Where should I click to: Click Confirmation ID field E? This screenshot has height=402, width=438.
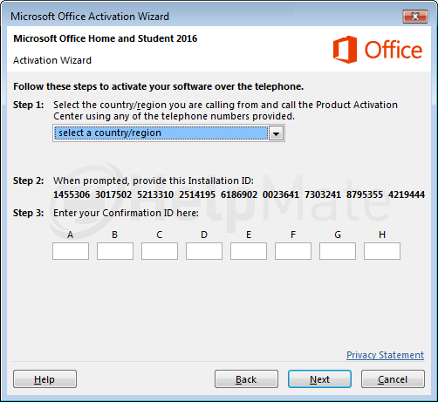[x=249, y=251]
